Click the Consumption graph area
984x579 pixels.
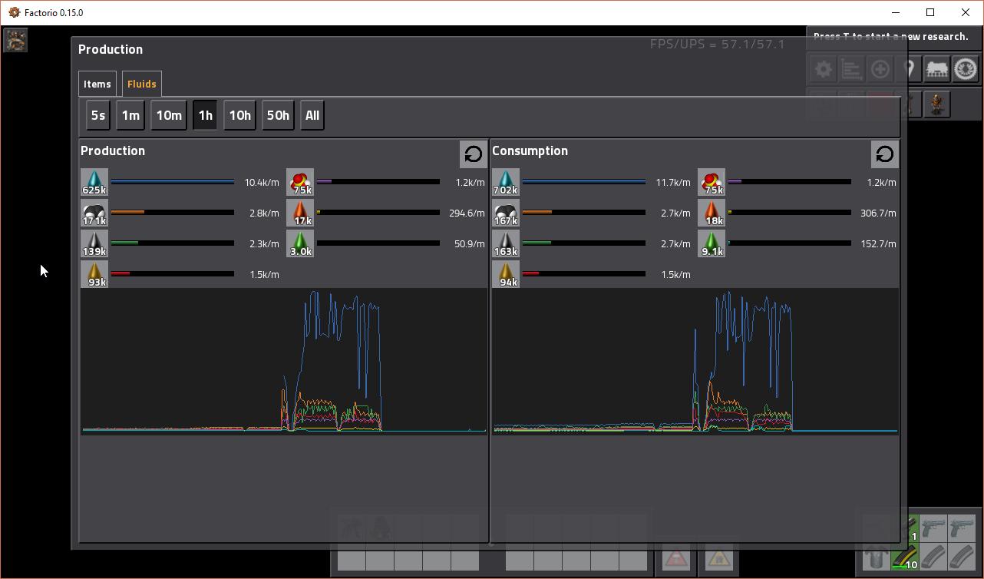click(695, 361)
